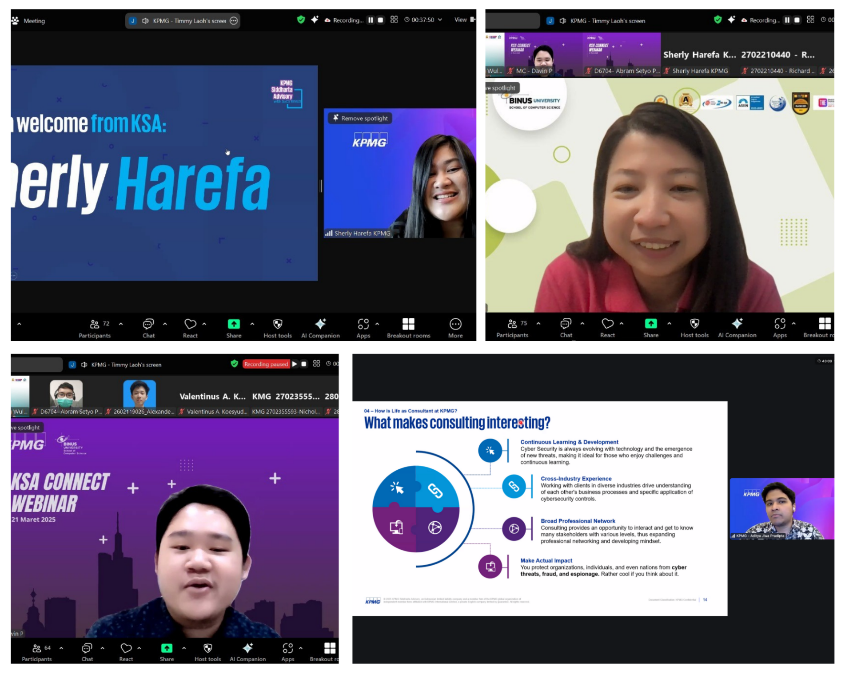Image resolution: width=853 pixels, height=682 pixels.
Task: Click green encryption shield left of Recording paused
Action: coord(235,364)
